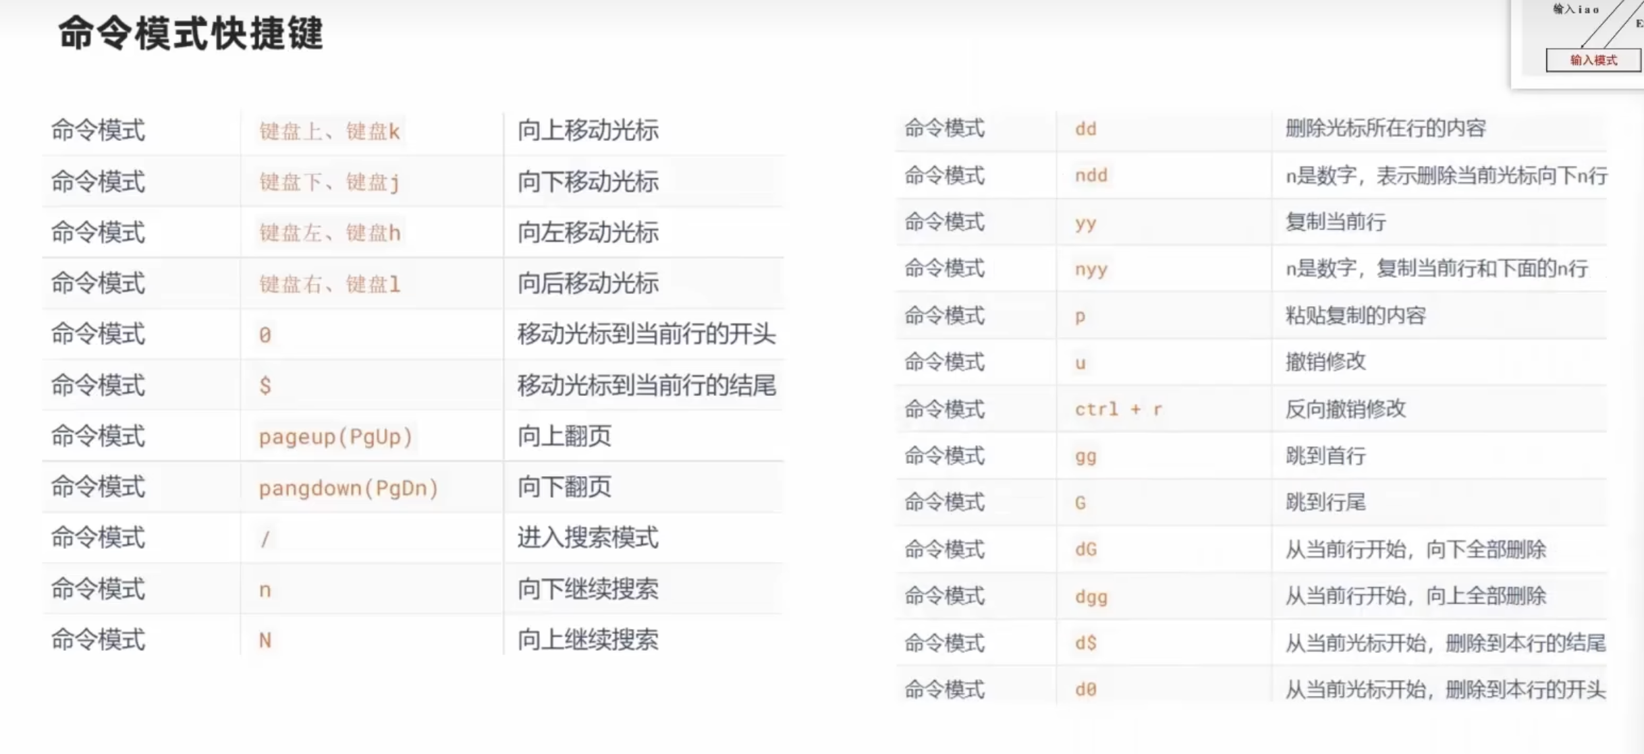This screenshot has height=754, width=1644.
Task: Click the 进入搜索模式 description text
Action: (587, 538)
